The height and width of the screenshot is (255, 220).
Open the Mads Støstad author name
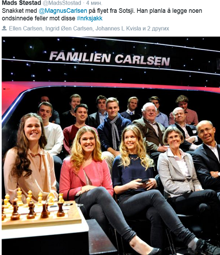[x=21, y=3]
